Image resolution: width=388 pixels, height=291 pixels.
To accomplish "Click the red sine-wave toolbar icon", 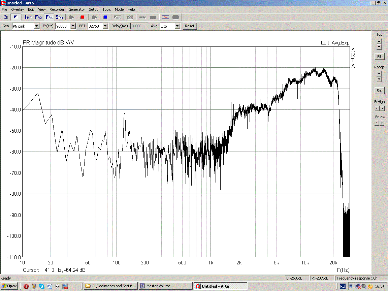I will 165,17.
